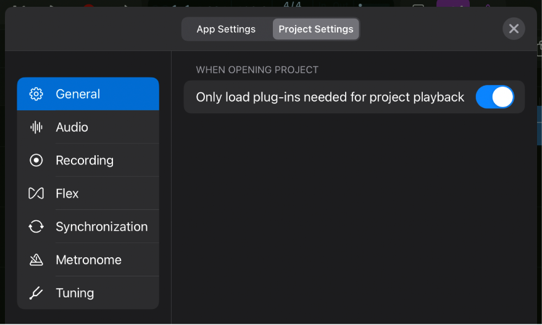
Task: Close the settings dialog with X
Action: click(x=514, y=29)
